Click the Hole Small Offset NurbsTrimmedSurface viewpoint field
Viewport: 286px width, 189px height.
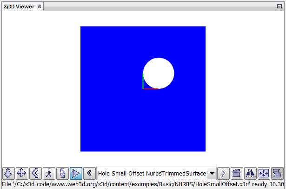[x=152, y=174]
